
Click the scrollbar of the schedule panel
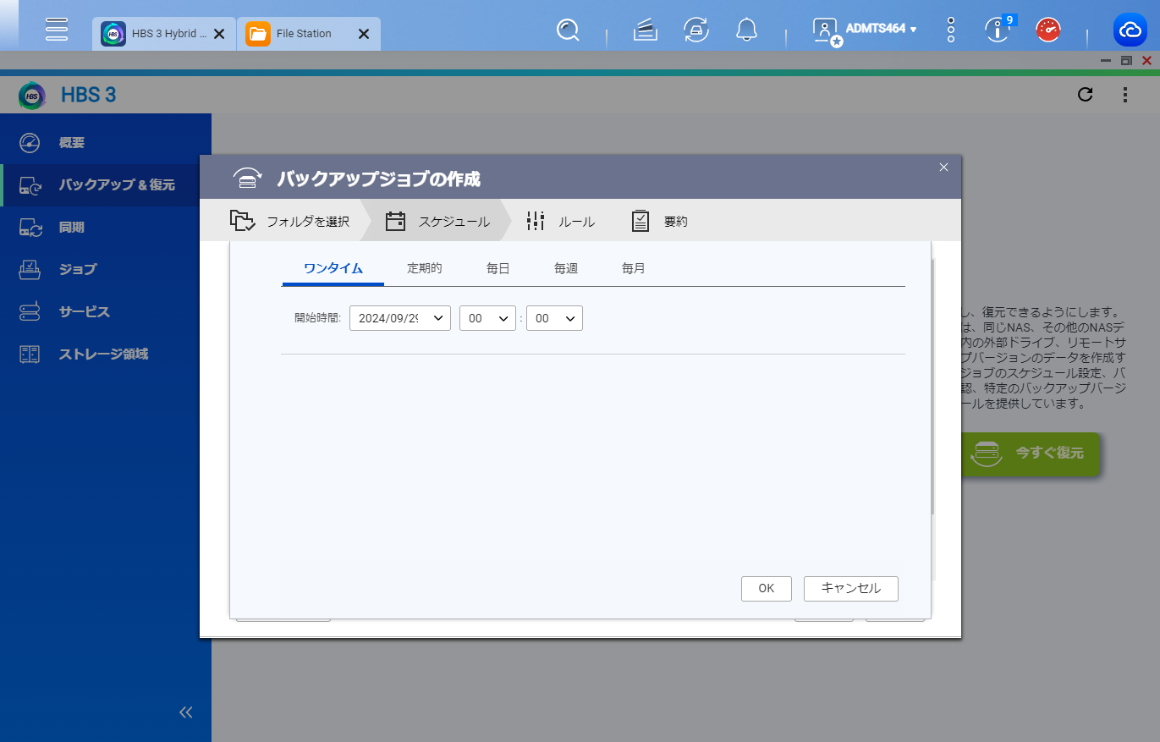click(932, 387)
